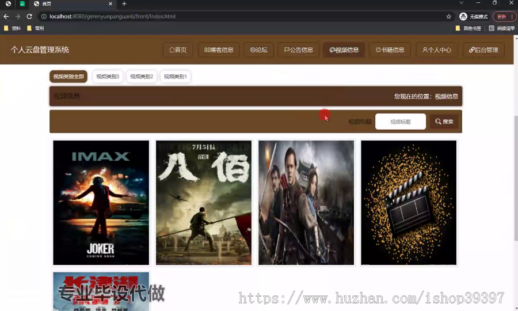518x311 pixels.
Task: Click the 搜索 search button
Action: 444,122
